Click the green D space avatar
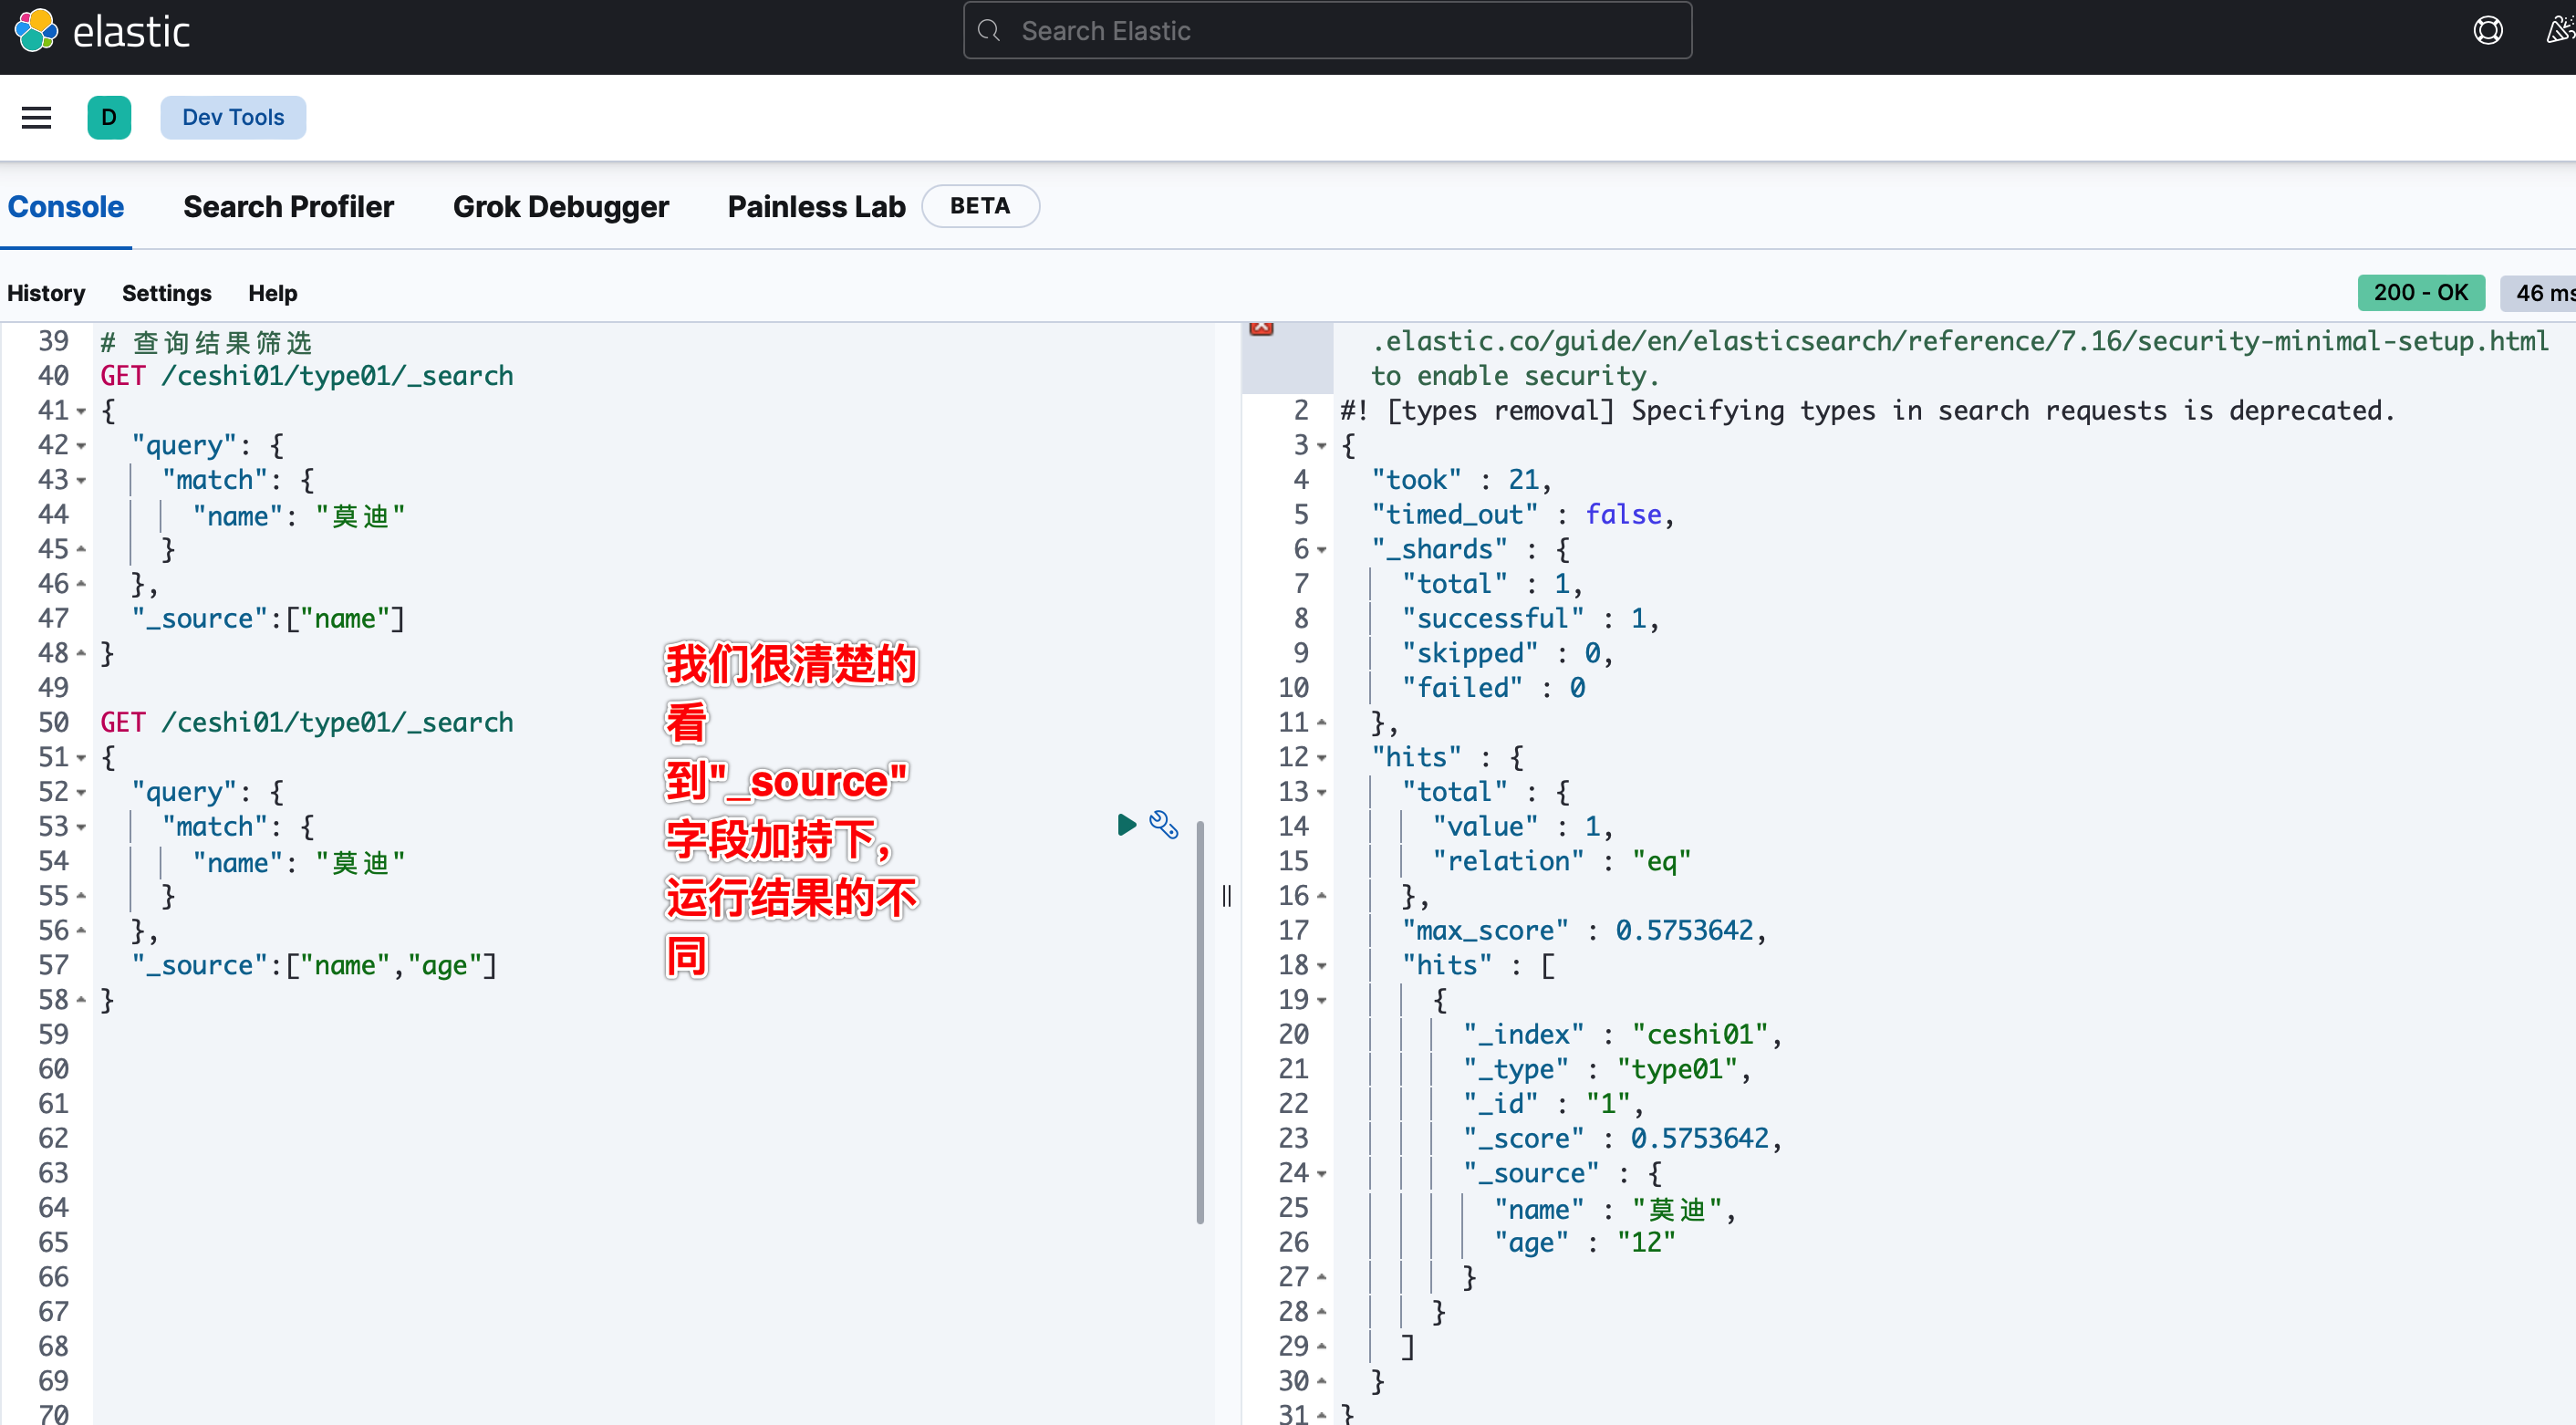This screenshot has width=2576, height=1425. point(109,118)
